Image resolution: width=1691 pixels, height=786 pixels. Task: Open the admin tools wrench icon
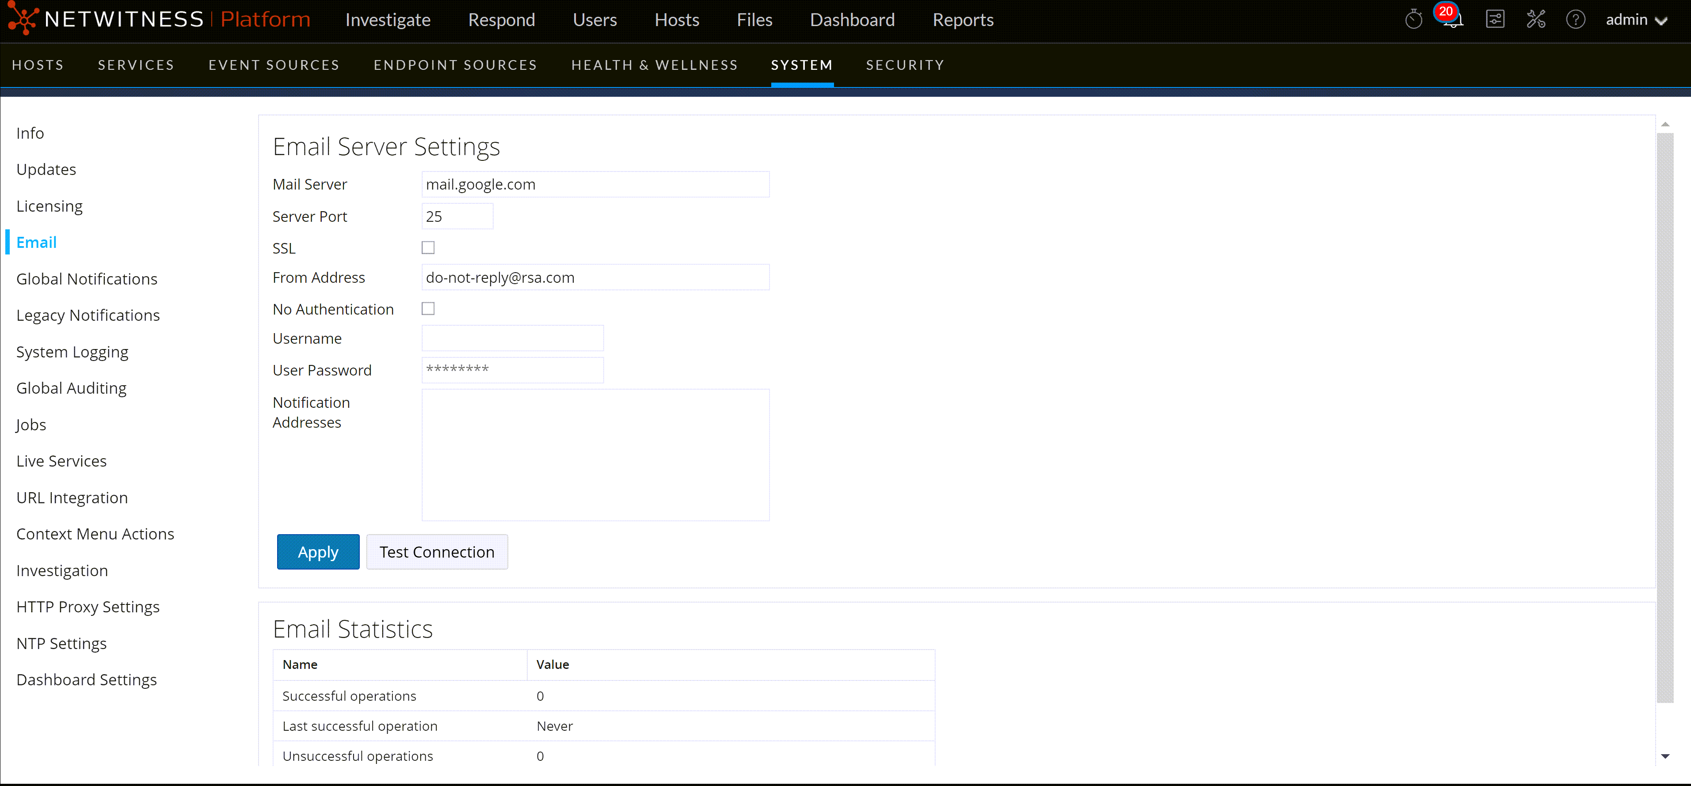tap(1535, 20)
